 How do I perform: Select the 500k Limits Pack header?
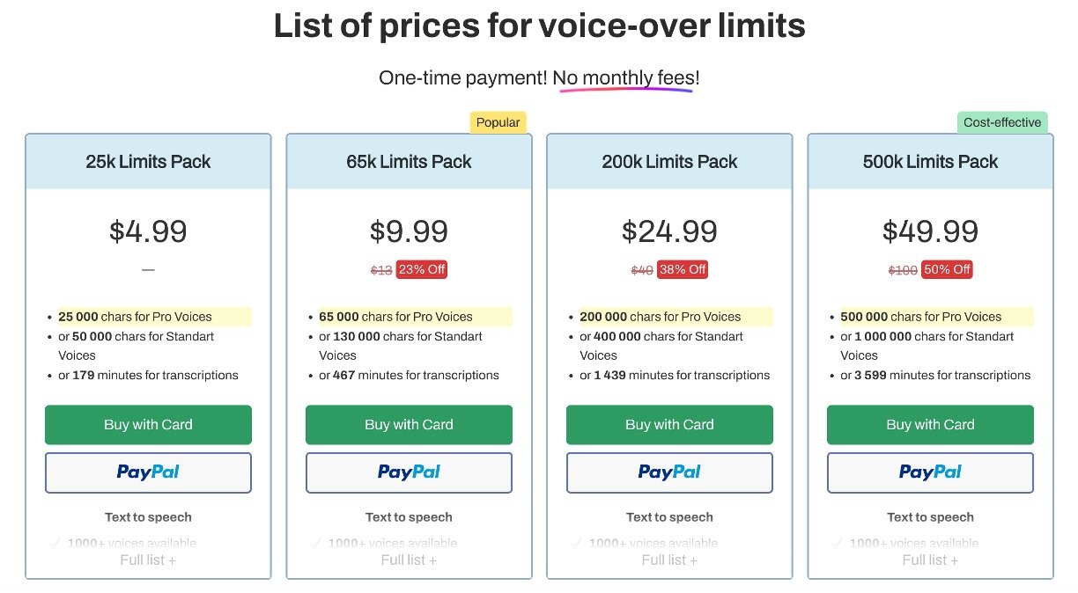[930, 162]
